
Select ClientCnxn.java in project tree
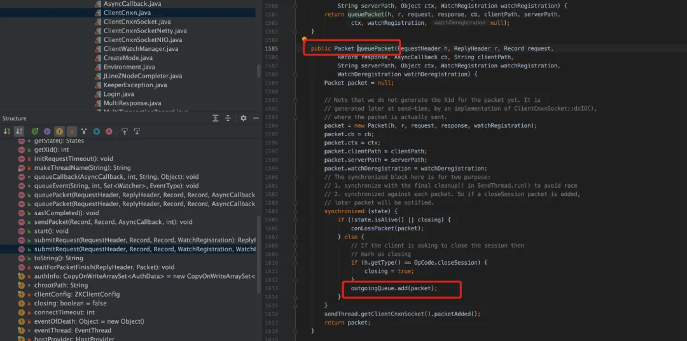click(127, 13)
